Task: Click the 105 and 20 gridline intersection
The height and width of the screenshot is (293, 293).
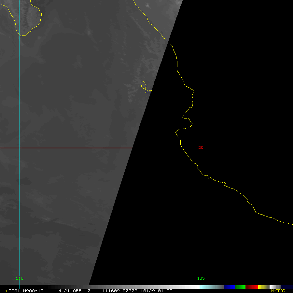Action: pyautogui.click(x=201, y=148)
